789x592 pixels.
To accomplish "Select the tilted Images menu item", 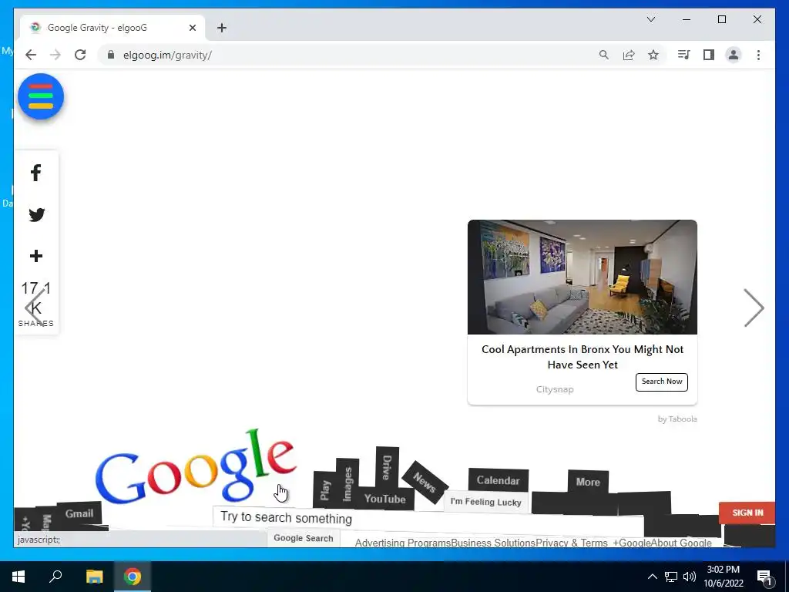I will pos(347,484).
